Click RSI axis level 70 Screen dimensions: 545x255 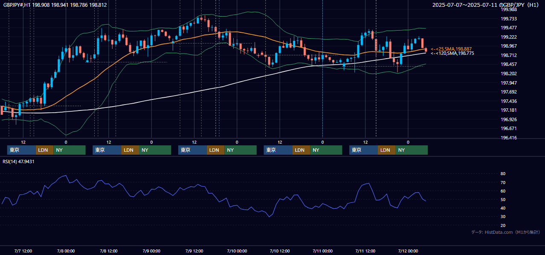[x=503, y=182]
